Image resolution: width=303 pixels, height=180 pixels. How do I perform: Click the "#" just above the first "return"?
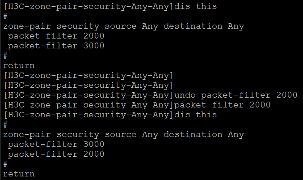tap(5, 56)
